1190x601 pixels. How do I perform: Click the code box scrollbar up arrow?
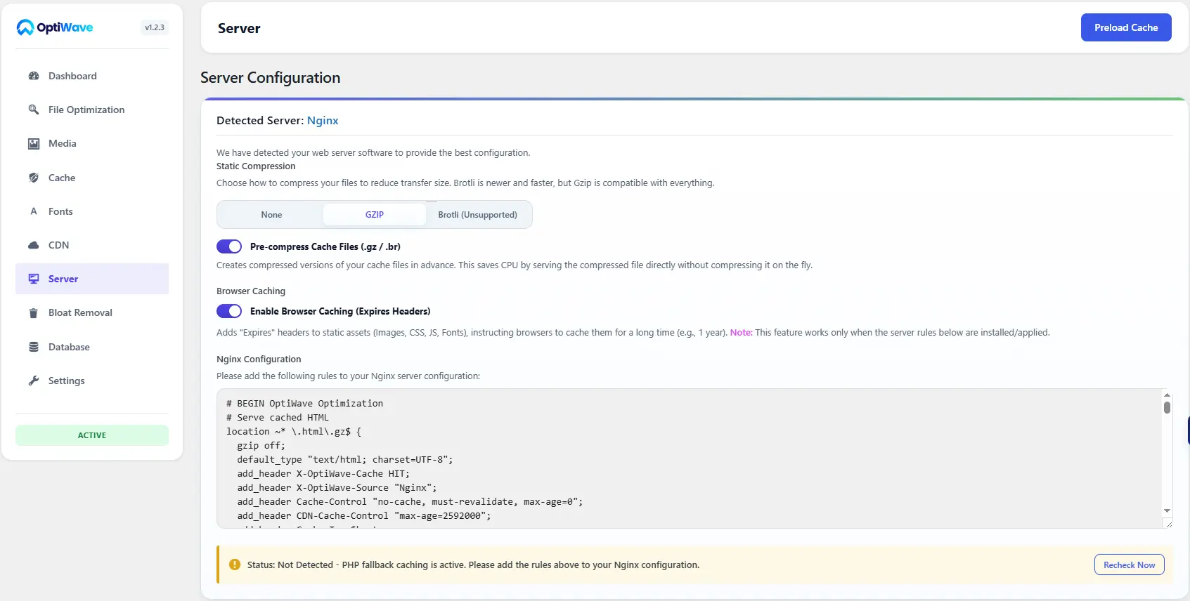pyautogui.click(x=1167, y=395)
